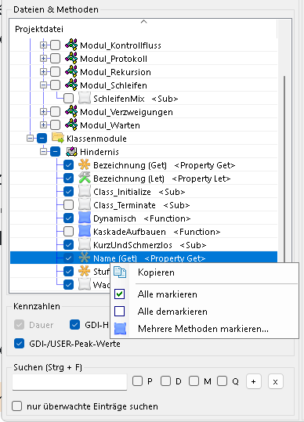Click the + button next to search filters
304x422 pixels.
coord(253,381)
